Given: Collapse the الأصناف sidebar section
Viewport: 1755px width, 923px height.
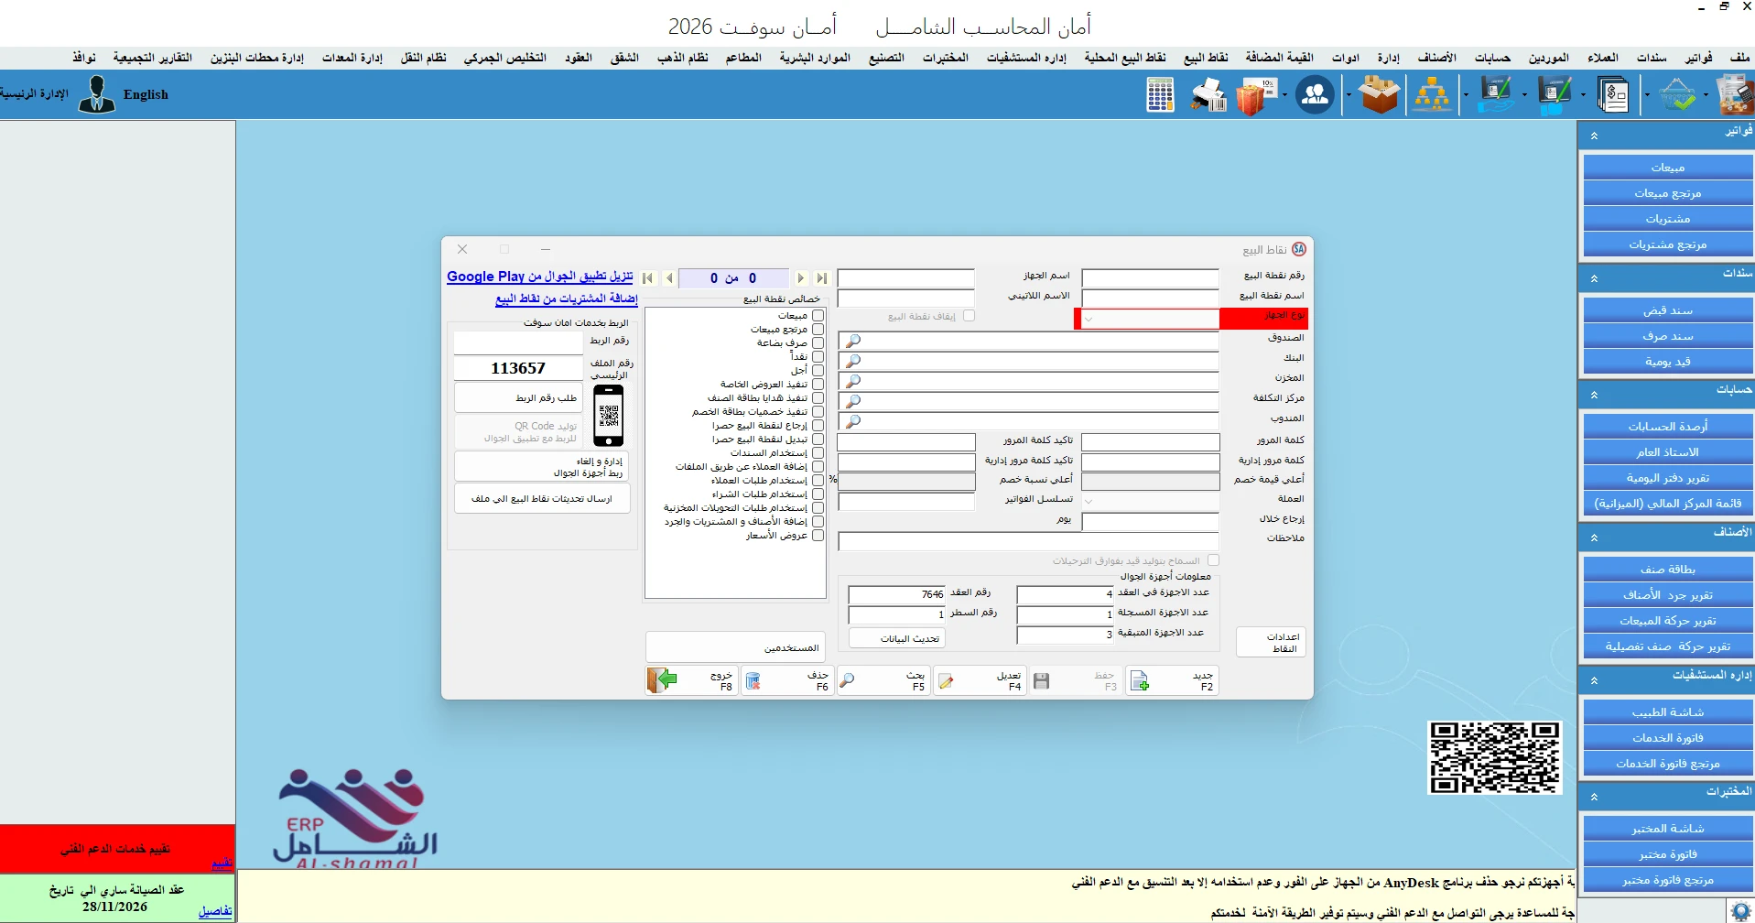Looking at the screenshot, I should click(1594, 538).
